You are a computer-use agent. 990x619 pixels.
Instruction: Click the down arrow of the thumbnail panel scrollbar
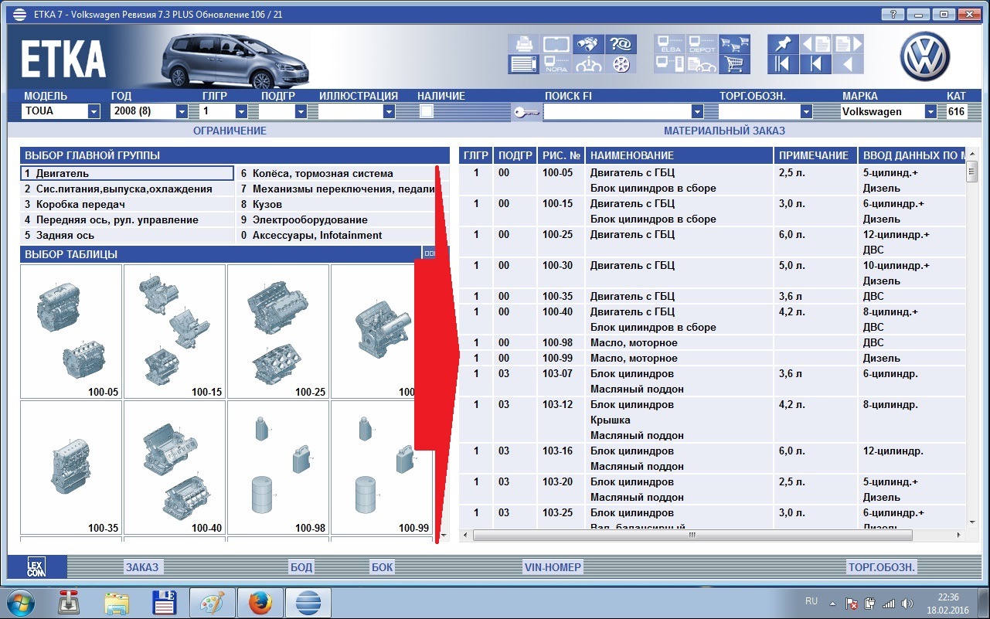click(443, 535)
